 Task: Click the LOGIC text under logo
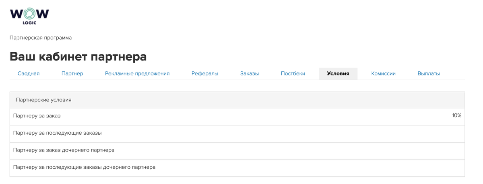click(29, 23)
